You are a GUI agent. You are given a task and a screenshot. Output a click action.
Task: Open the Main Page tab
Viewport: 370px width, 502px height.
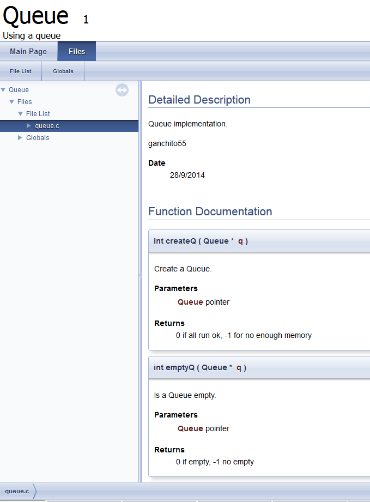(x=28, y=51)
